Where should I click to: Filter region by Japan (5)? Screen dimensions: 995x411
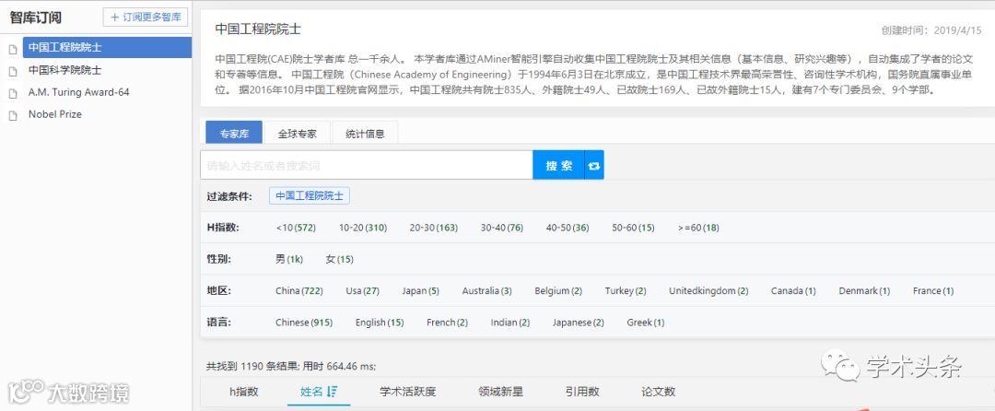[x=420, y=291]
